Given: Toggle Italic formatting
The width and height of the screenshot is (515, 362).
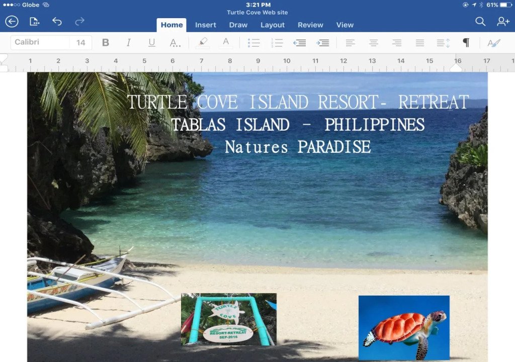Looking at the screenshot, I should [129, 43].
